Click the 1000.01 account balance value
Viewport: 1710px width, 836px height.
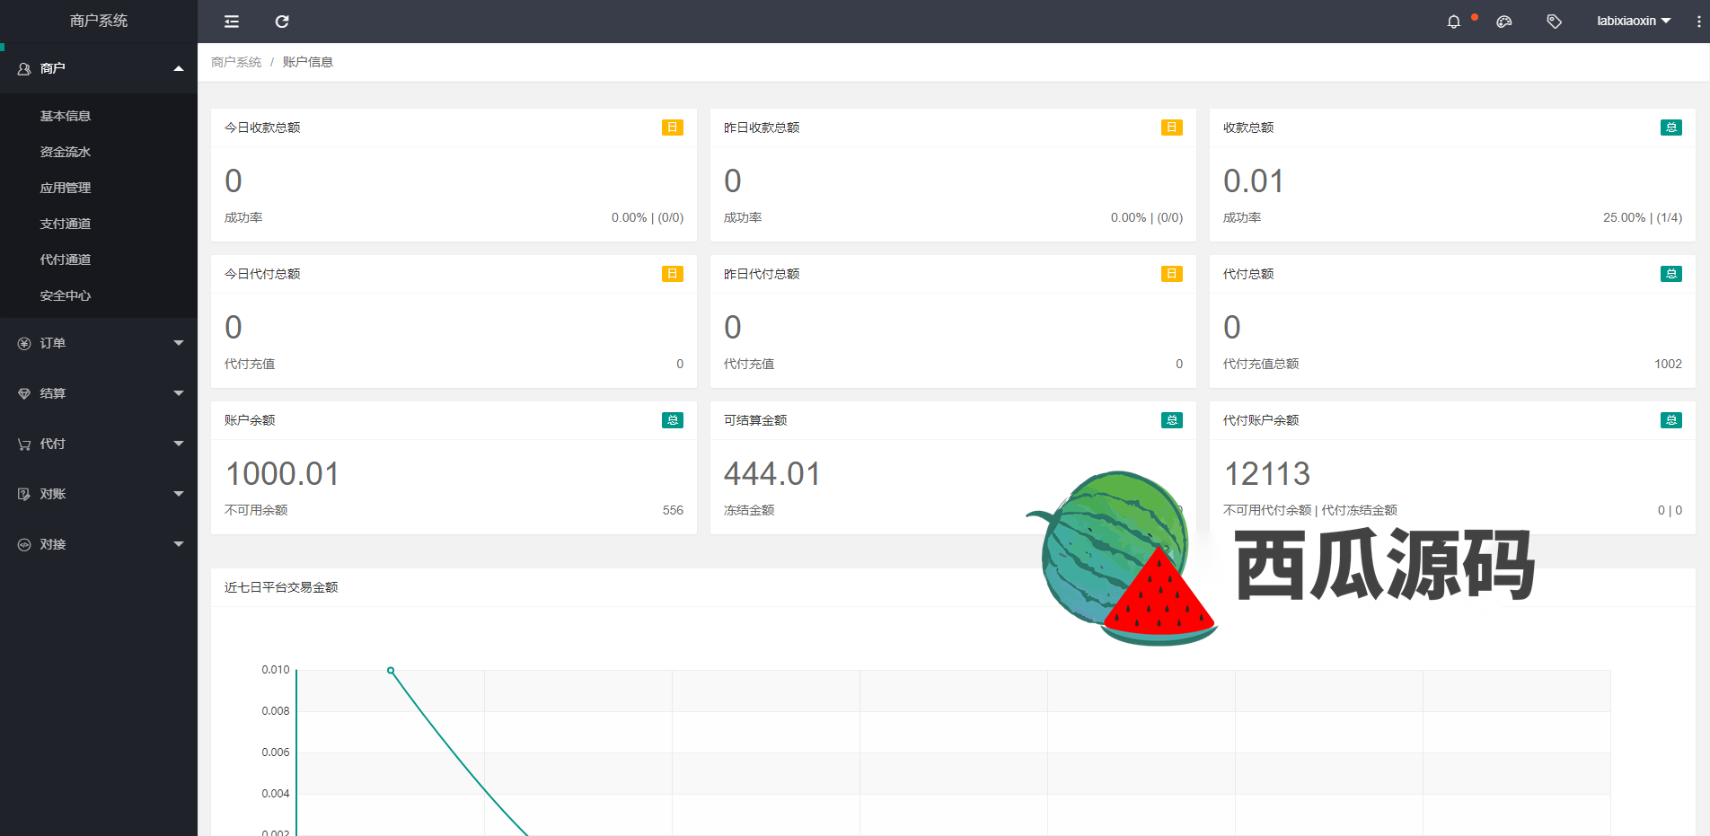283,474
